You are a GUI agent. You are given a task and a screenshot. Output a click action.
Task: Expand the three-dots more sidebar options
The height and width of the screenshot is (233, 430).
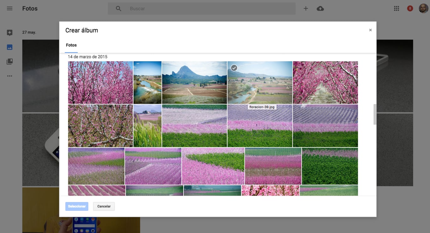click(9, 76)
